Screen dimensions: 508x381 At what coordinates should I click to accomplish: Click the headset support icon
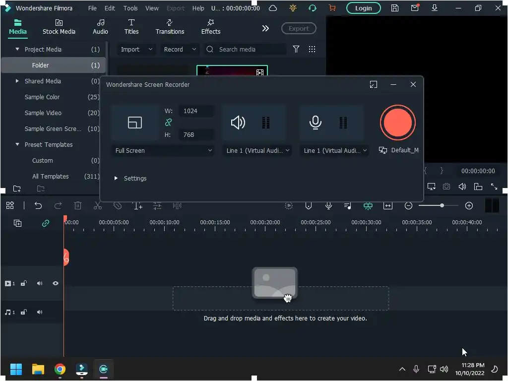(x=313, y=8)
